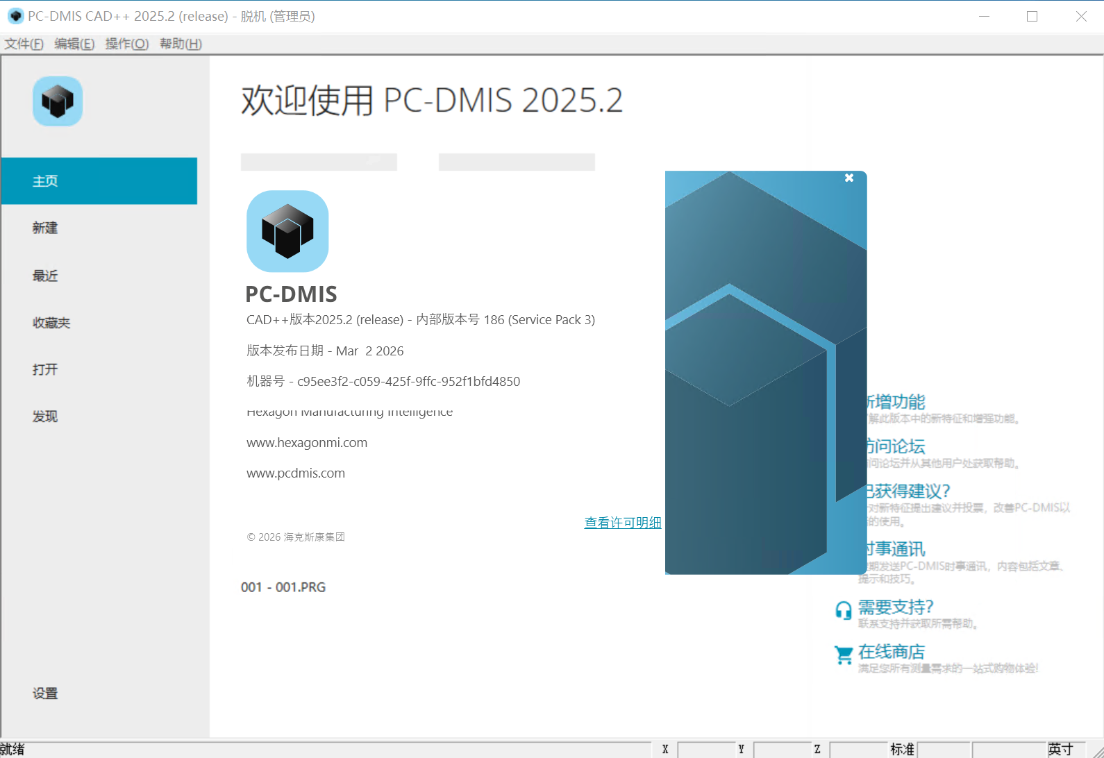Minimize the PC-DMIS window
The image size is (1104, 758).
click(984, 16)
